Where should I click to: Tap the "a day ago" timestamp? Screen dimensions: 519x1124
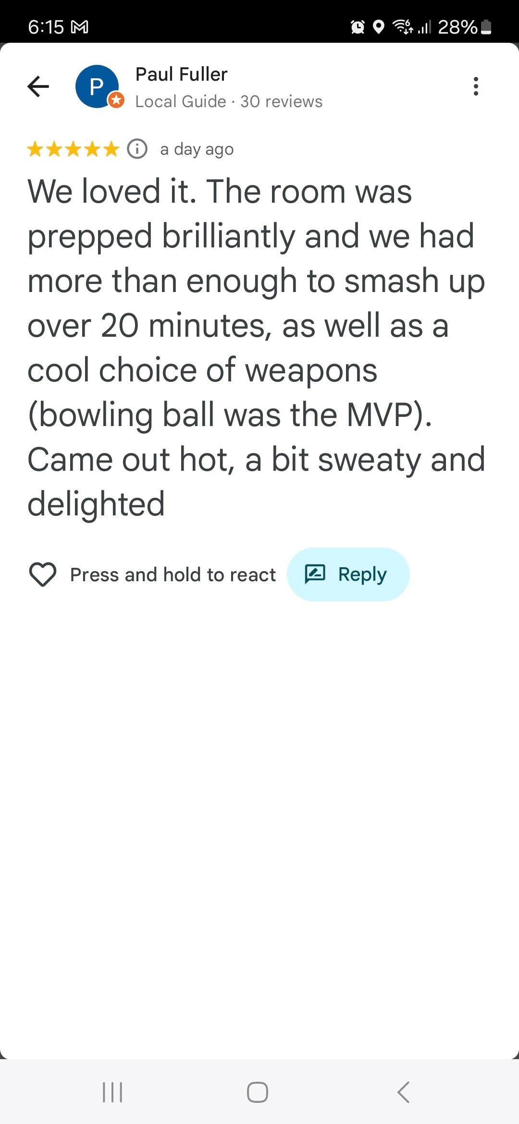[197, 149]
